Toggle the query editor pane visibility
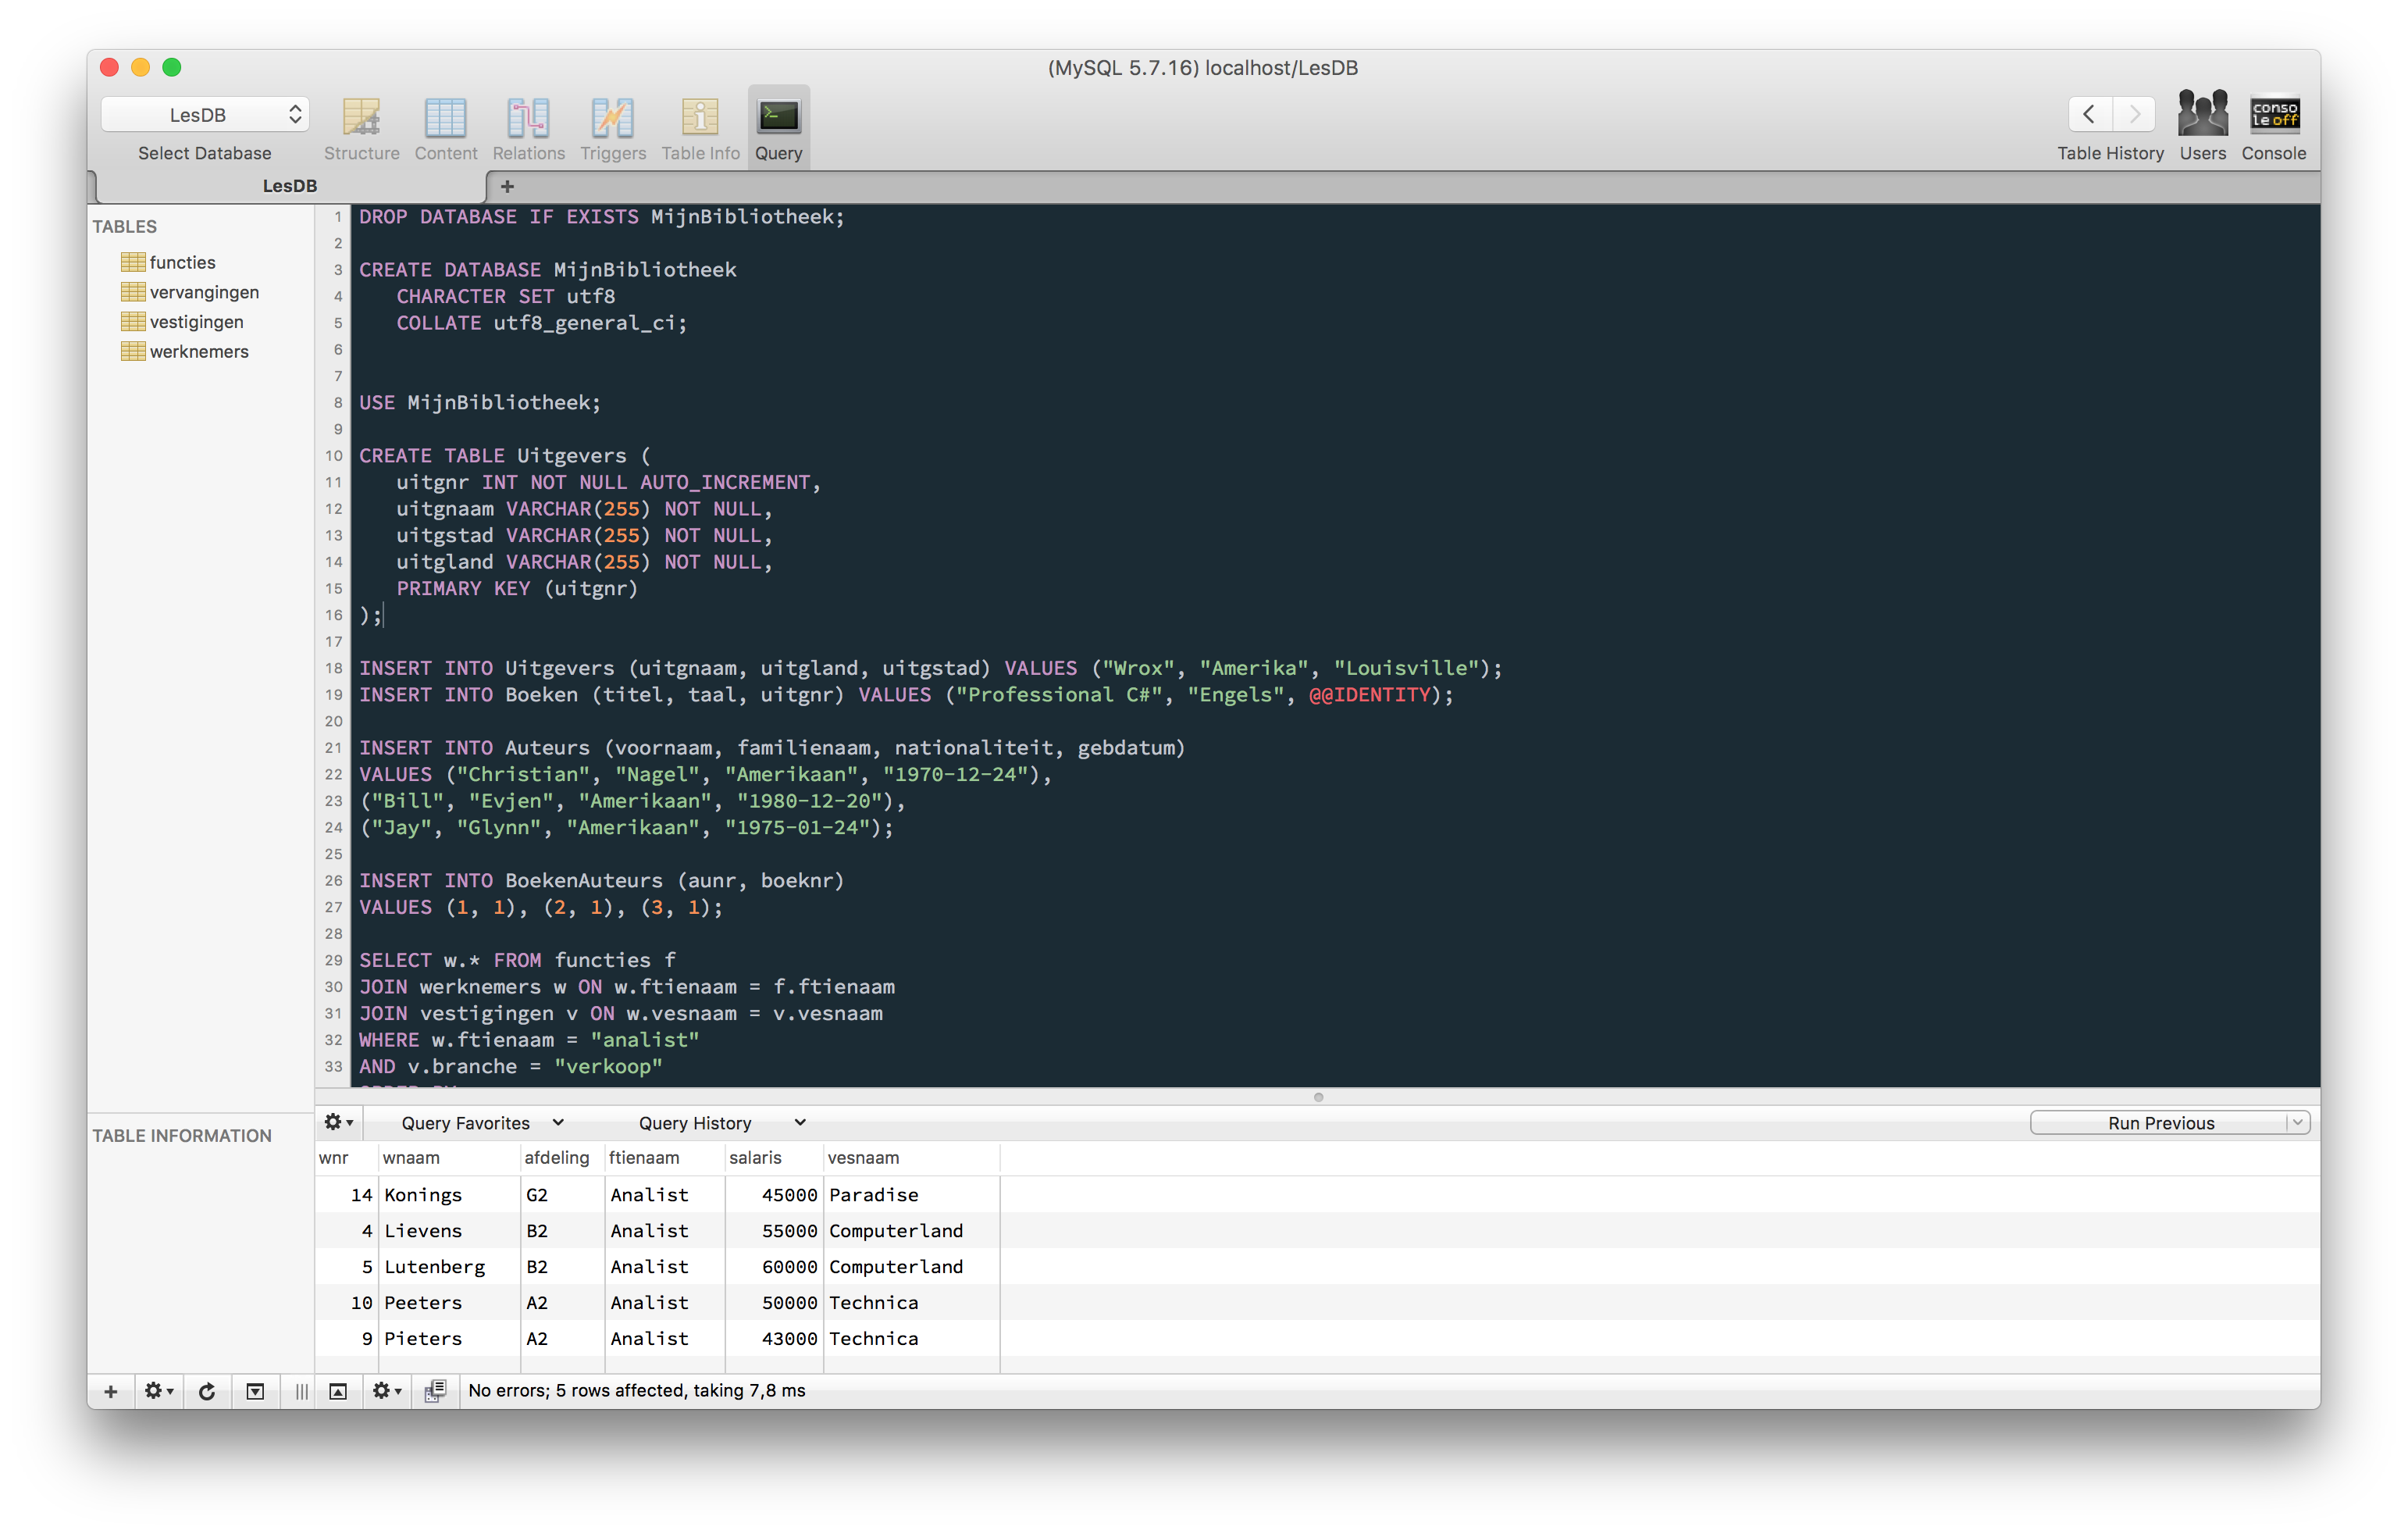 pos(338,1391)
